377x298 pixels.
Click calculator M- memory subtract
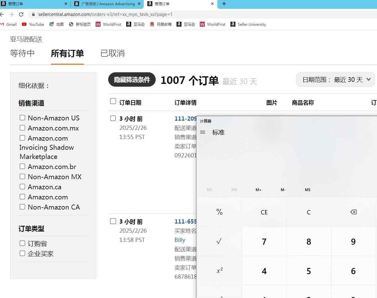click(x=283, y=190)
